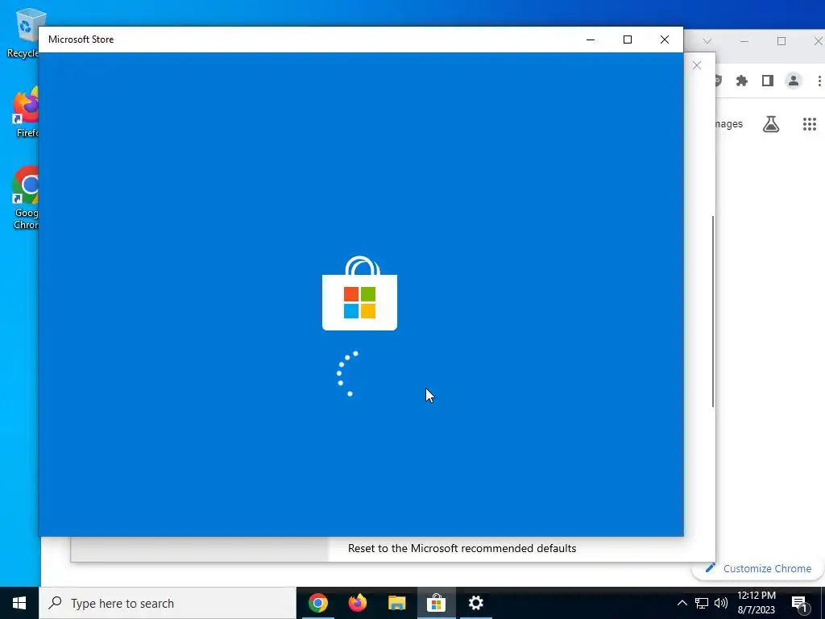Close the Microsoft Store window

(665, 39)
